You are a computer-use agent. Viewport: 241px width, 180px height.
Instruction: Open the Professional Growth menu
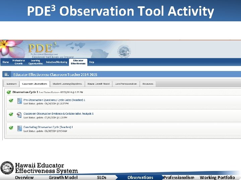point(18,62)
